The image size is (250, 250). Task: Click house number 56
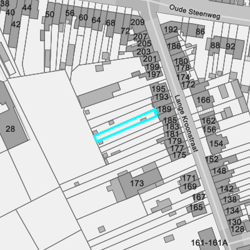(x=69, y=13)
